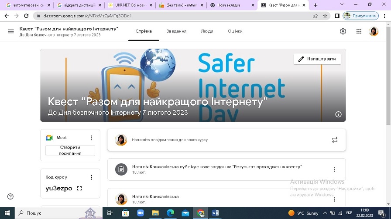391x219 pixels.
Task: Open Microsoft Edge from taskbar
Action: 170,213
